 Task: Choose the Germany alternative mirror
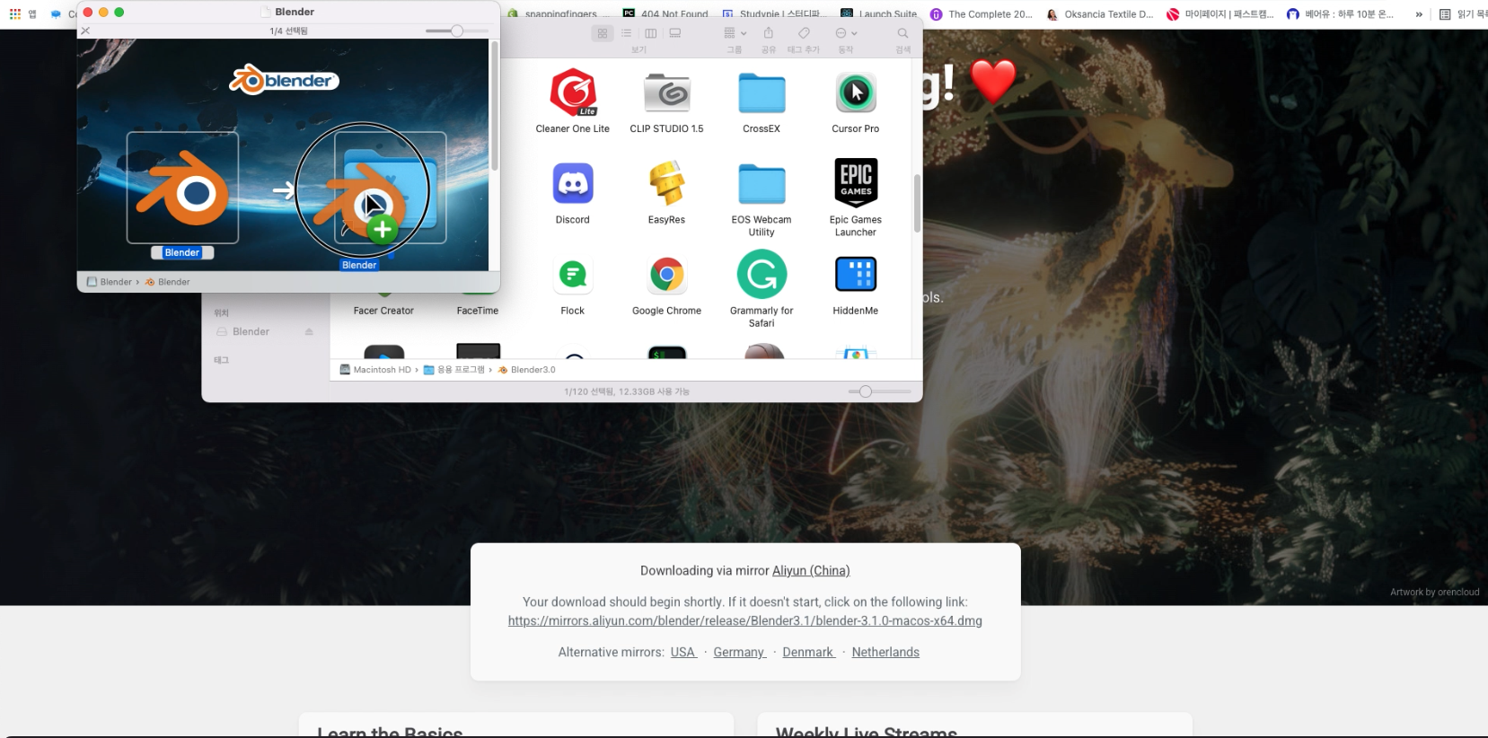740,653
